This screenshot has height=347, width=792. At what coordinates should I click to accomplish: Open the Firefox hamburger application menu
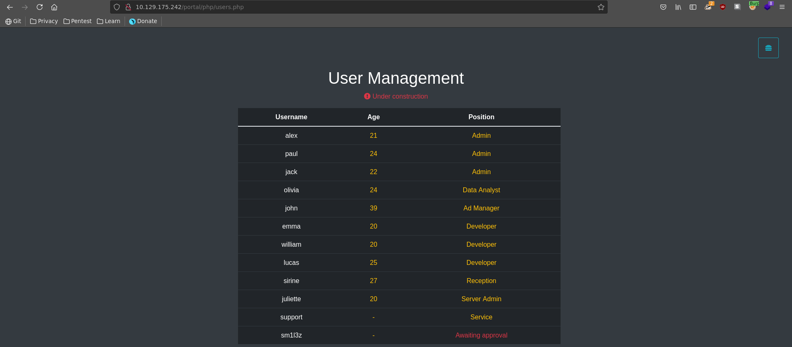pos(782,7)
